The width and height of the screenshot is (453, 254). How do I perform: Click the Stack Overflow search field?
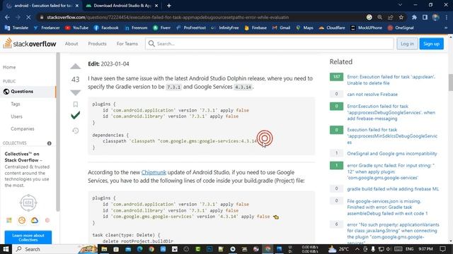click(269, 44)
